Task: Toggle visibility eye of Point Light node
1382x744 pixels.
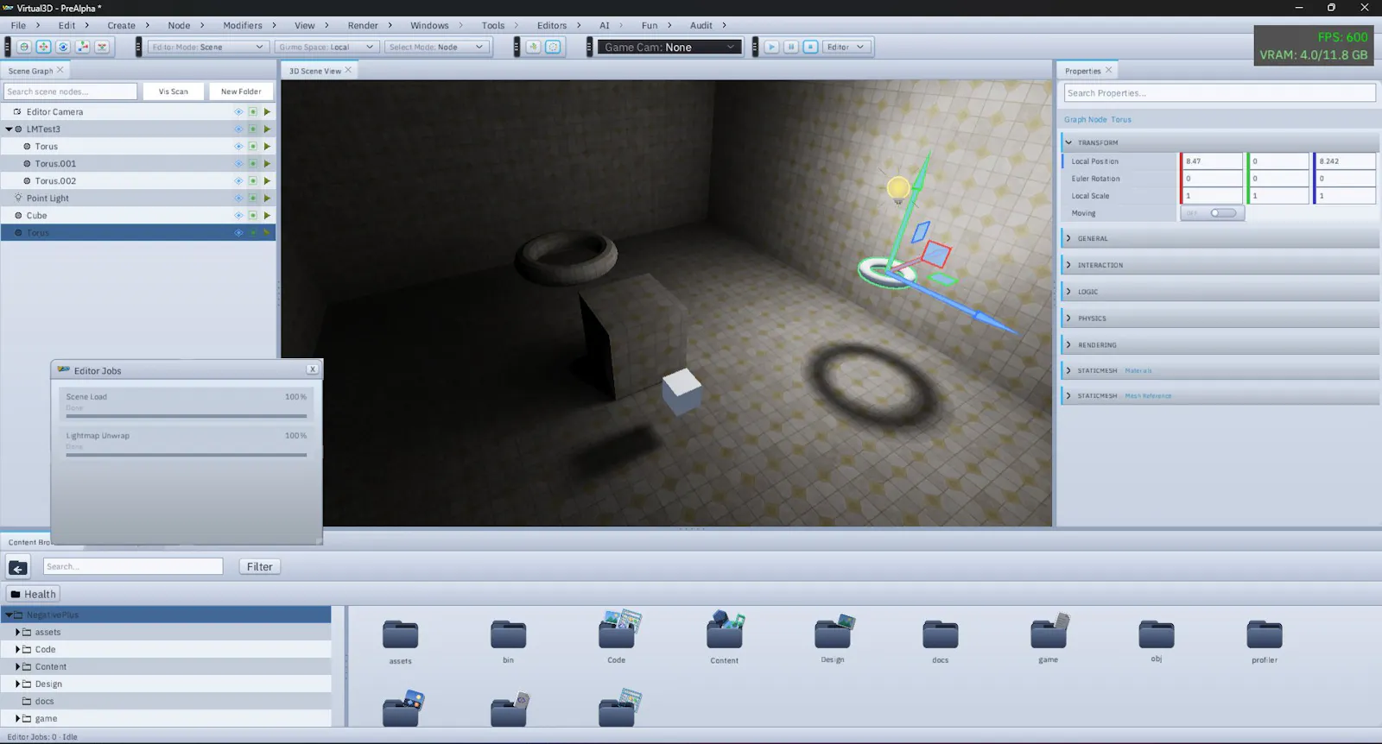Action: pyautogui.click(x=238, y=198)
